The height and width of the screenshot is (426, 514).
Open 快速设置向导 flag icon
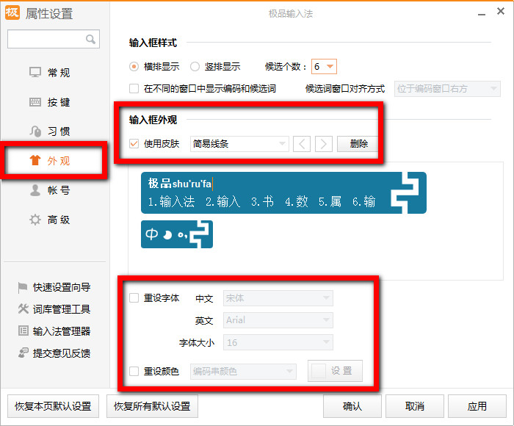click(x=23, y=287)
